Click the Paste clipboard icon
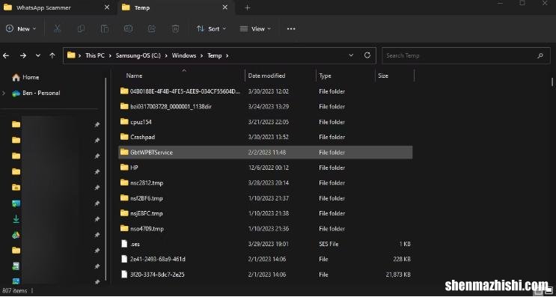 [x=104, y=28]
